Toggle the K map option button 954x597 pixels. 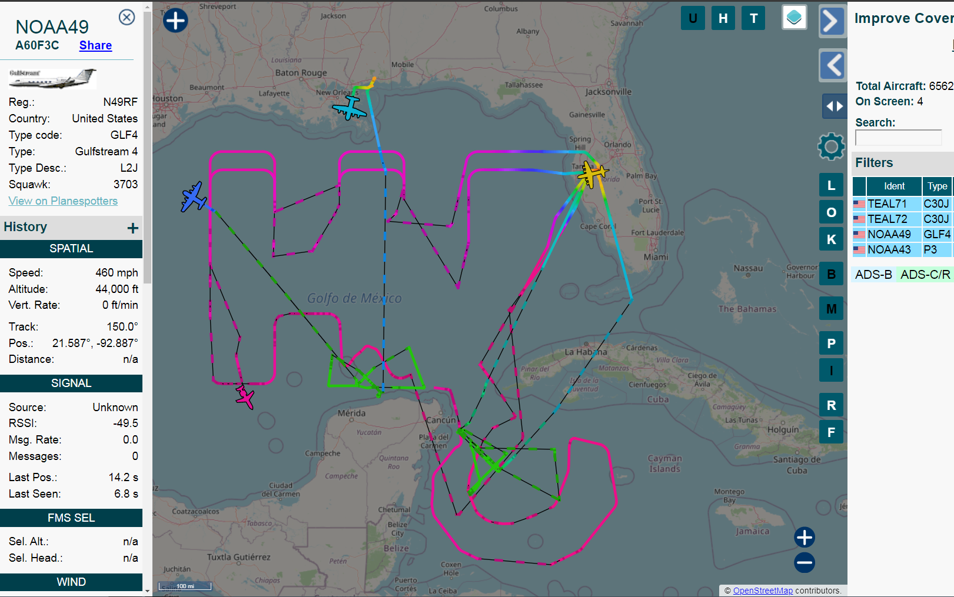(x=831, y=239)
